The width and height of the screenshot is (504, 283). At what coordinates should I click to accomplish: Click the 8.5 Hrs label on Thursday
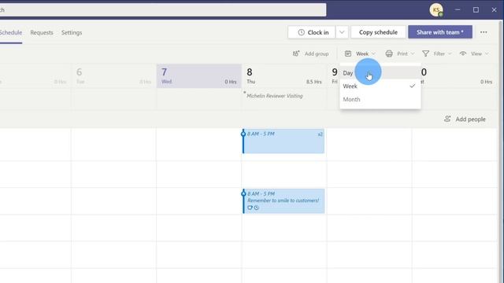pyautogui.click(x=313, y=82)
